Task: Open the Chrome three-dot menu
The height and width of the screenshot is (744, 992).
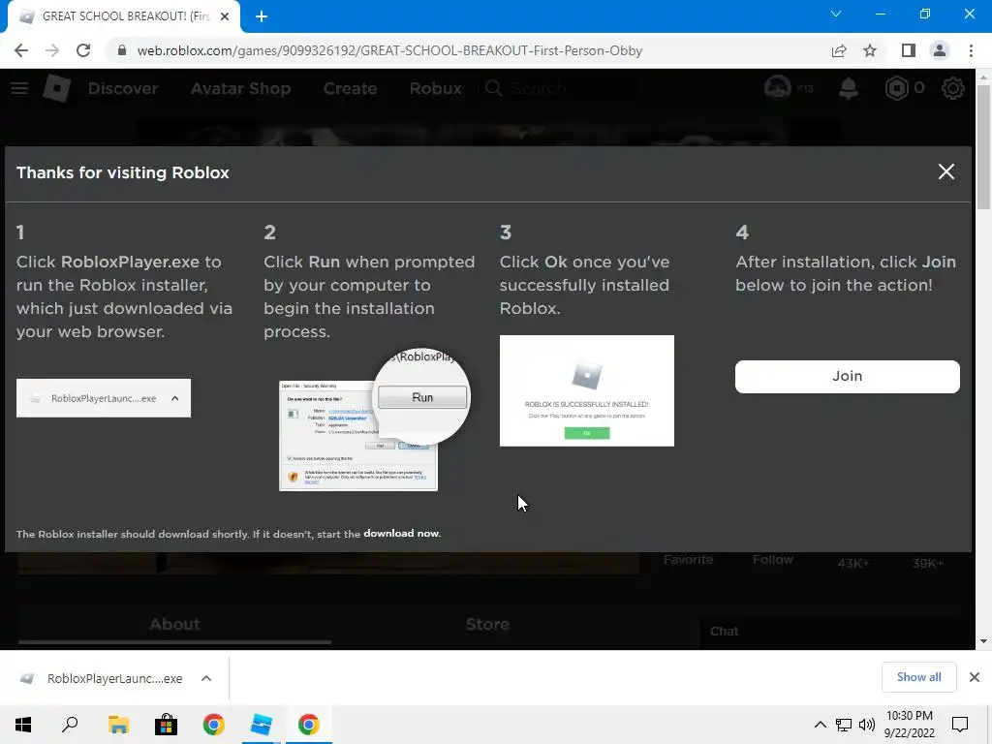Action: 971,50
